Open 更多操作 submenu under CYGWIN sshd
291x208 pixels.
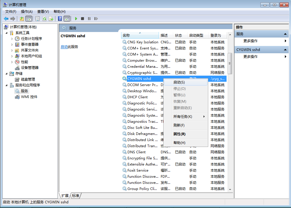(262, 57)
